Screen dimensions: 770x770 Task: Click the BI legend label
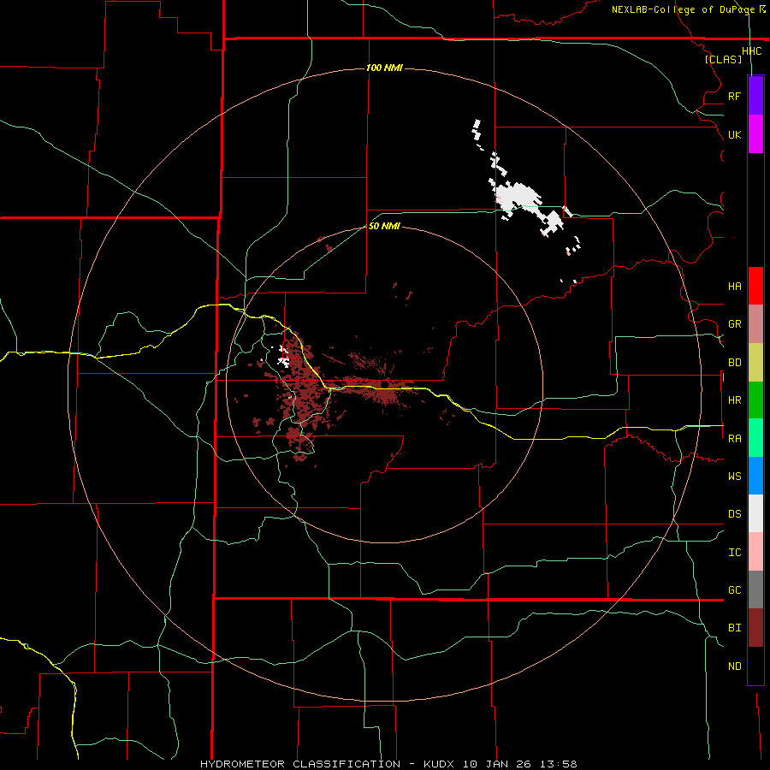point(734,628)
